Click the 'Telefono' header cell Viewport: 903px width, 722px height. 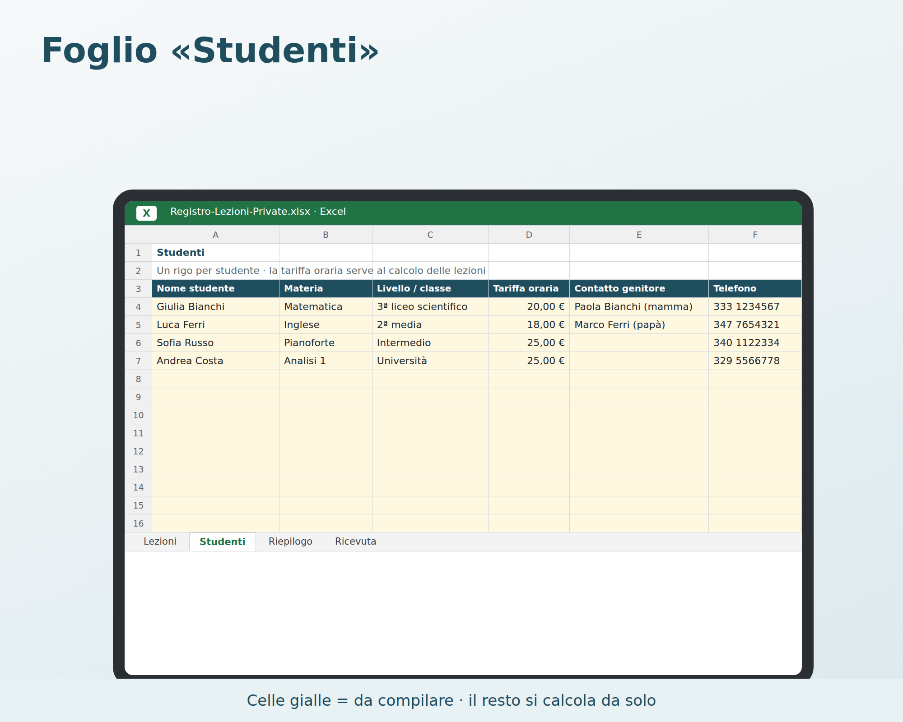755,289
